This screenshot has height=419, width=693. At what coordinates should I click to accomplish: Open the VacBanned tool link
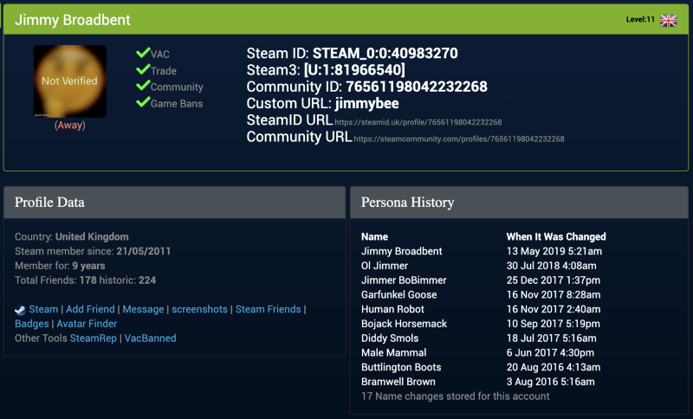(150, 338)
